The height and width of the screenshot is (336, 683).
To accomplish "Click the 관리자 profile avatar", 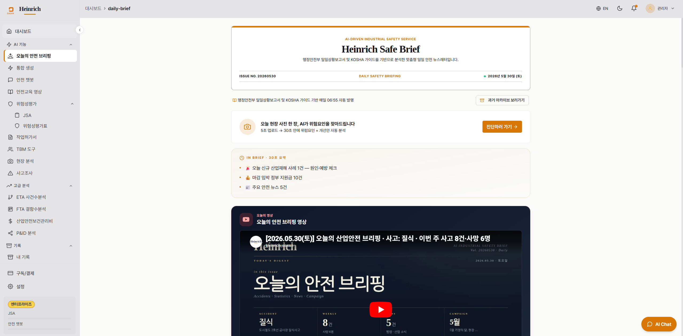I will (x=650, y=8).
